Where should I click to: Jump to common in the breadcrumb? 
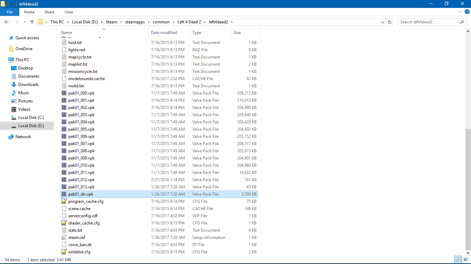pyautogui.click(x=161, y=22)
